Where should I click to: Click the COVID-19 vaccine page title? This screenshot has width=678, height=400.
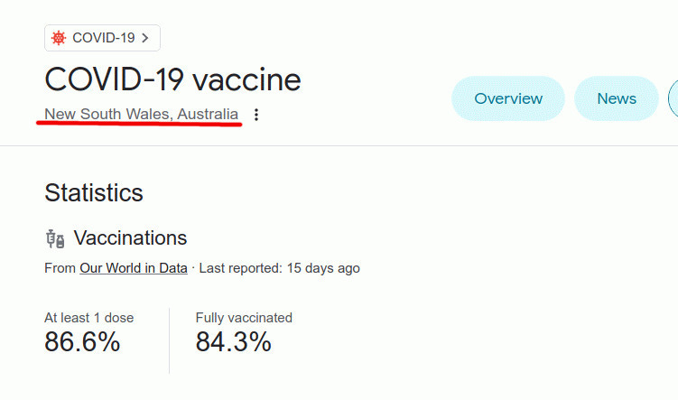point(172,79)
